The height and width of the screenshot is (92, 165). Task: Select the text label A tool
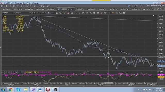tap(90, 13)
